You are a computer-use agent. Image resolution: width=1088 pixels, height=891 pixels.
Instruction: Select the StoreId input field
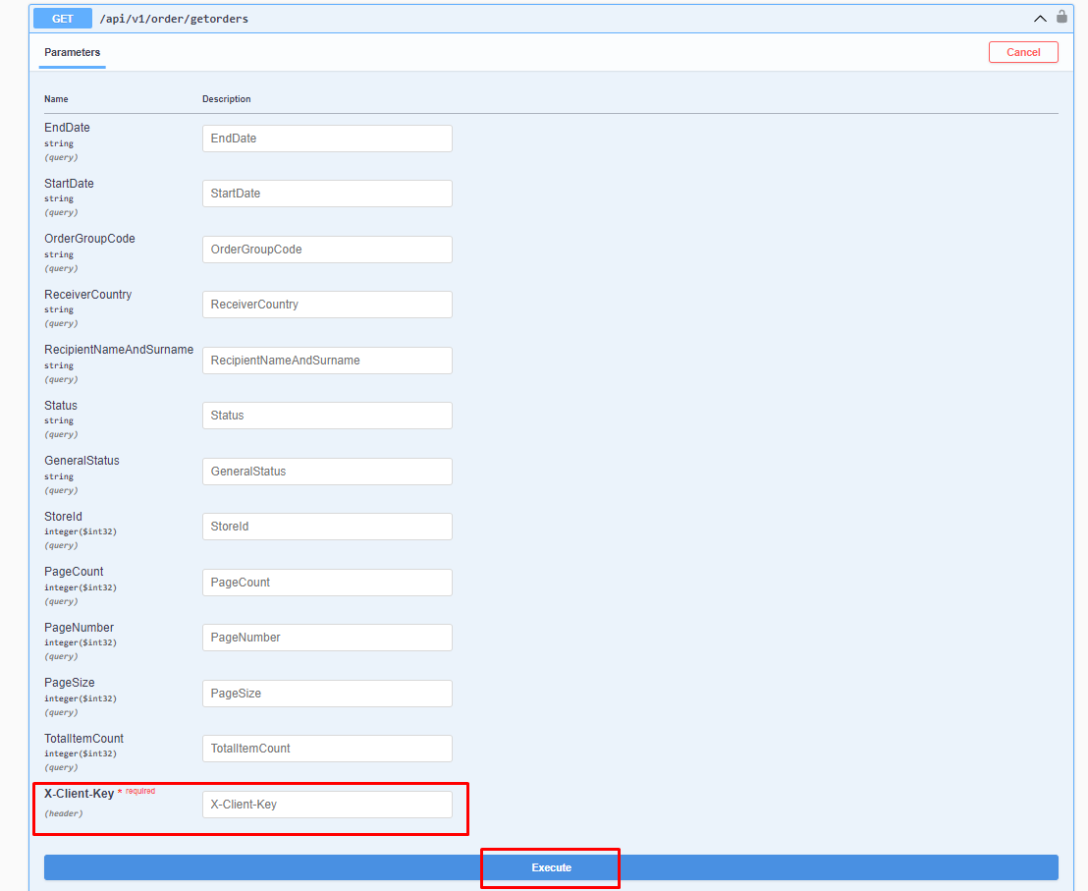point(327,527)
